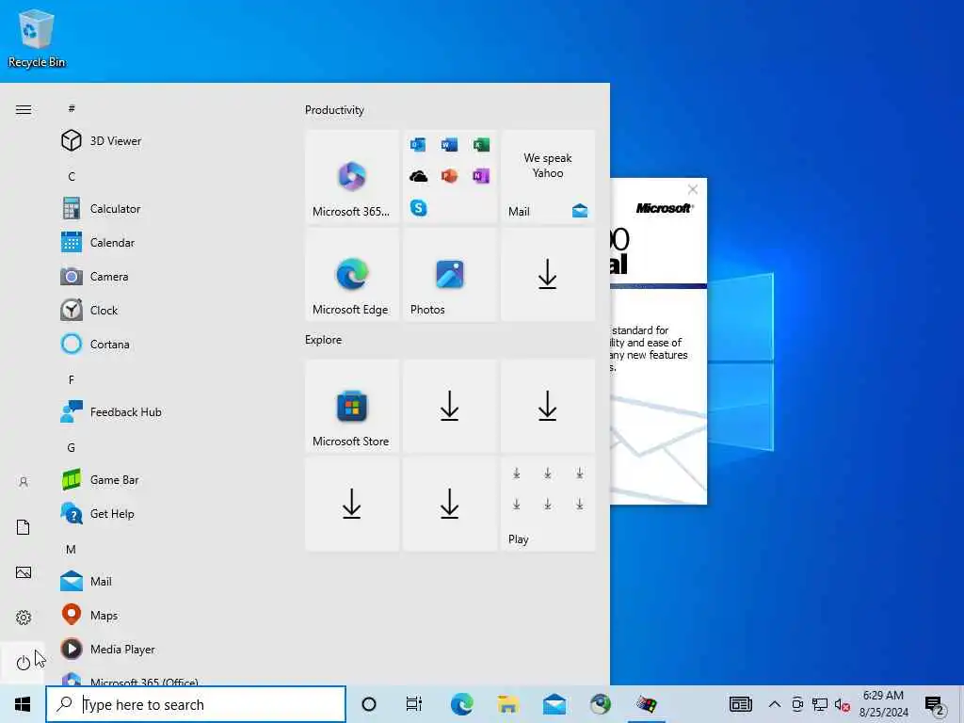Click the Microsoft 365 tile
The height and width of the screenshot is (723, 964).
point(352,176)
